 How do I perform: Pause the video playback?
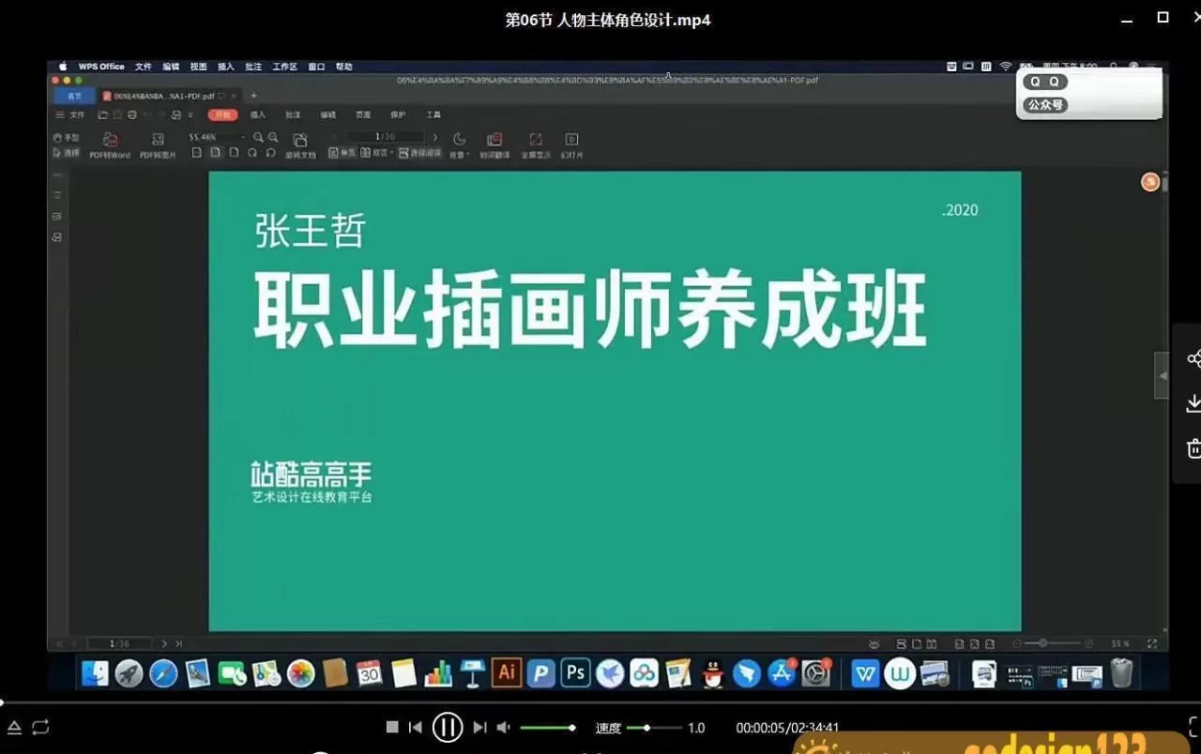click(448, 727)
